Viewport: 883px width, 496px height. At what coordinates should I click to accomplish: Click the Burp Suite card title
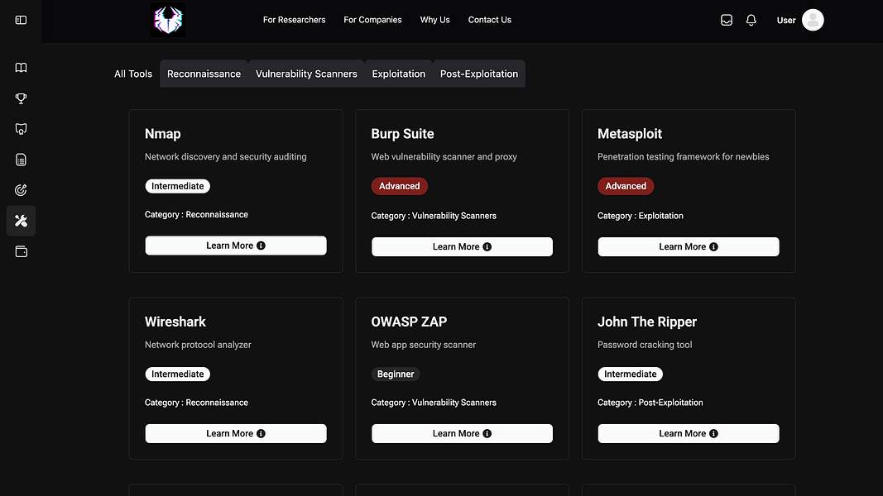pos(403,134)
